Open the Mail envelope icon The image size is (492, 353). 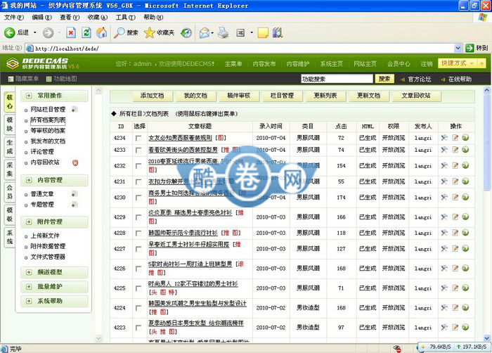[x=205, y=32]
